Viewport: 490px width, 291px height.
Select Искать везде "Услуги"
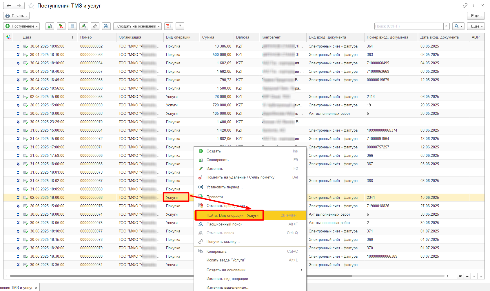click(x=250, y=260)
